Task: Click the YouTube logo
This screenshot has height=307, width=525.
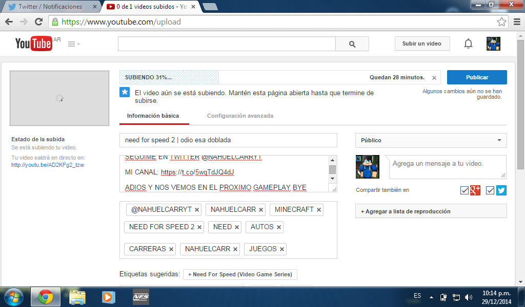Action: [33, 43]
